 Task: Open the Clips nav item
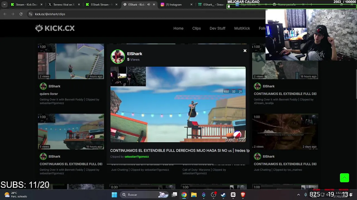(x=196, y=28)
